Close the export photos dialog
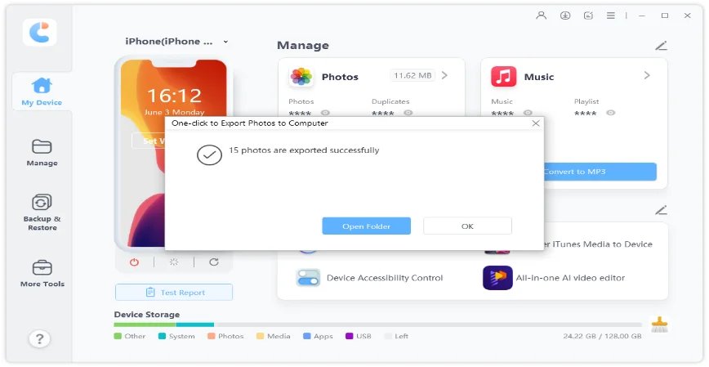Image resolution: width=709 pixels, height=367 pixels. click(536, 123)
